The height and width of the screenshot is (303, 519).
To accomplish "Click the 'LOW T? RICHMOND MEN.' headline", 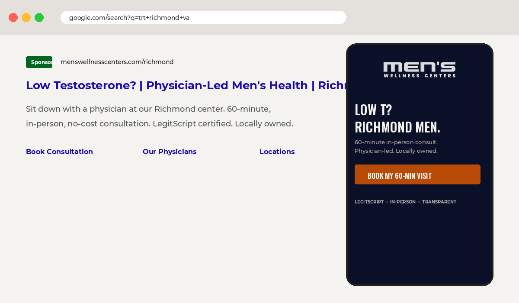I will point(397,118).
